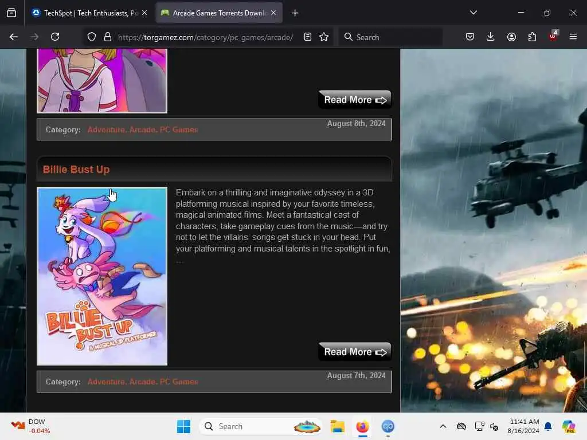Open Adventure category on August 7th post
The height and width of the screenshot is (440, 587).
pos(106,382)
